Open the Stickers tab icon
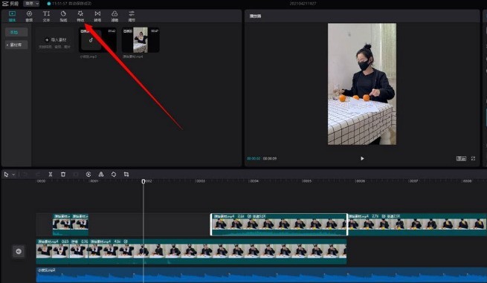The width and height of the screenshot is (487, 283). (63, 16)
